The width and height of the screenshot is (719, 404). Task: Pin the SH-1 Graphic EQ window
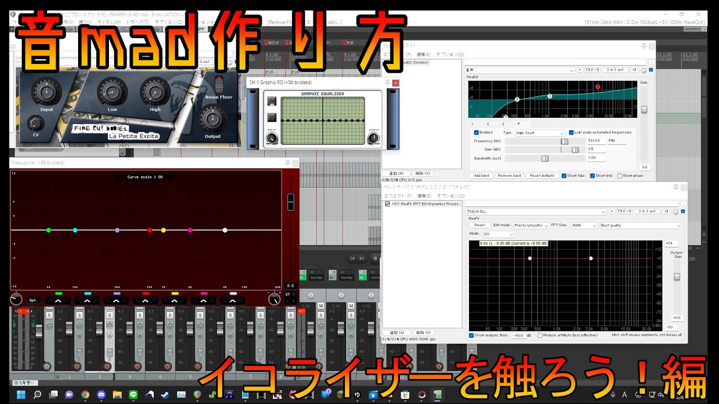(387, 82)
